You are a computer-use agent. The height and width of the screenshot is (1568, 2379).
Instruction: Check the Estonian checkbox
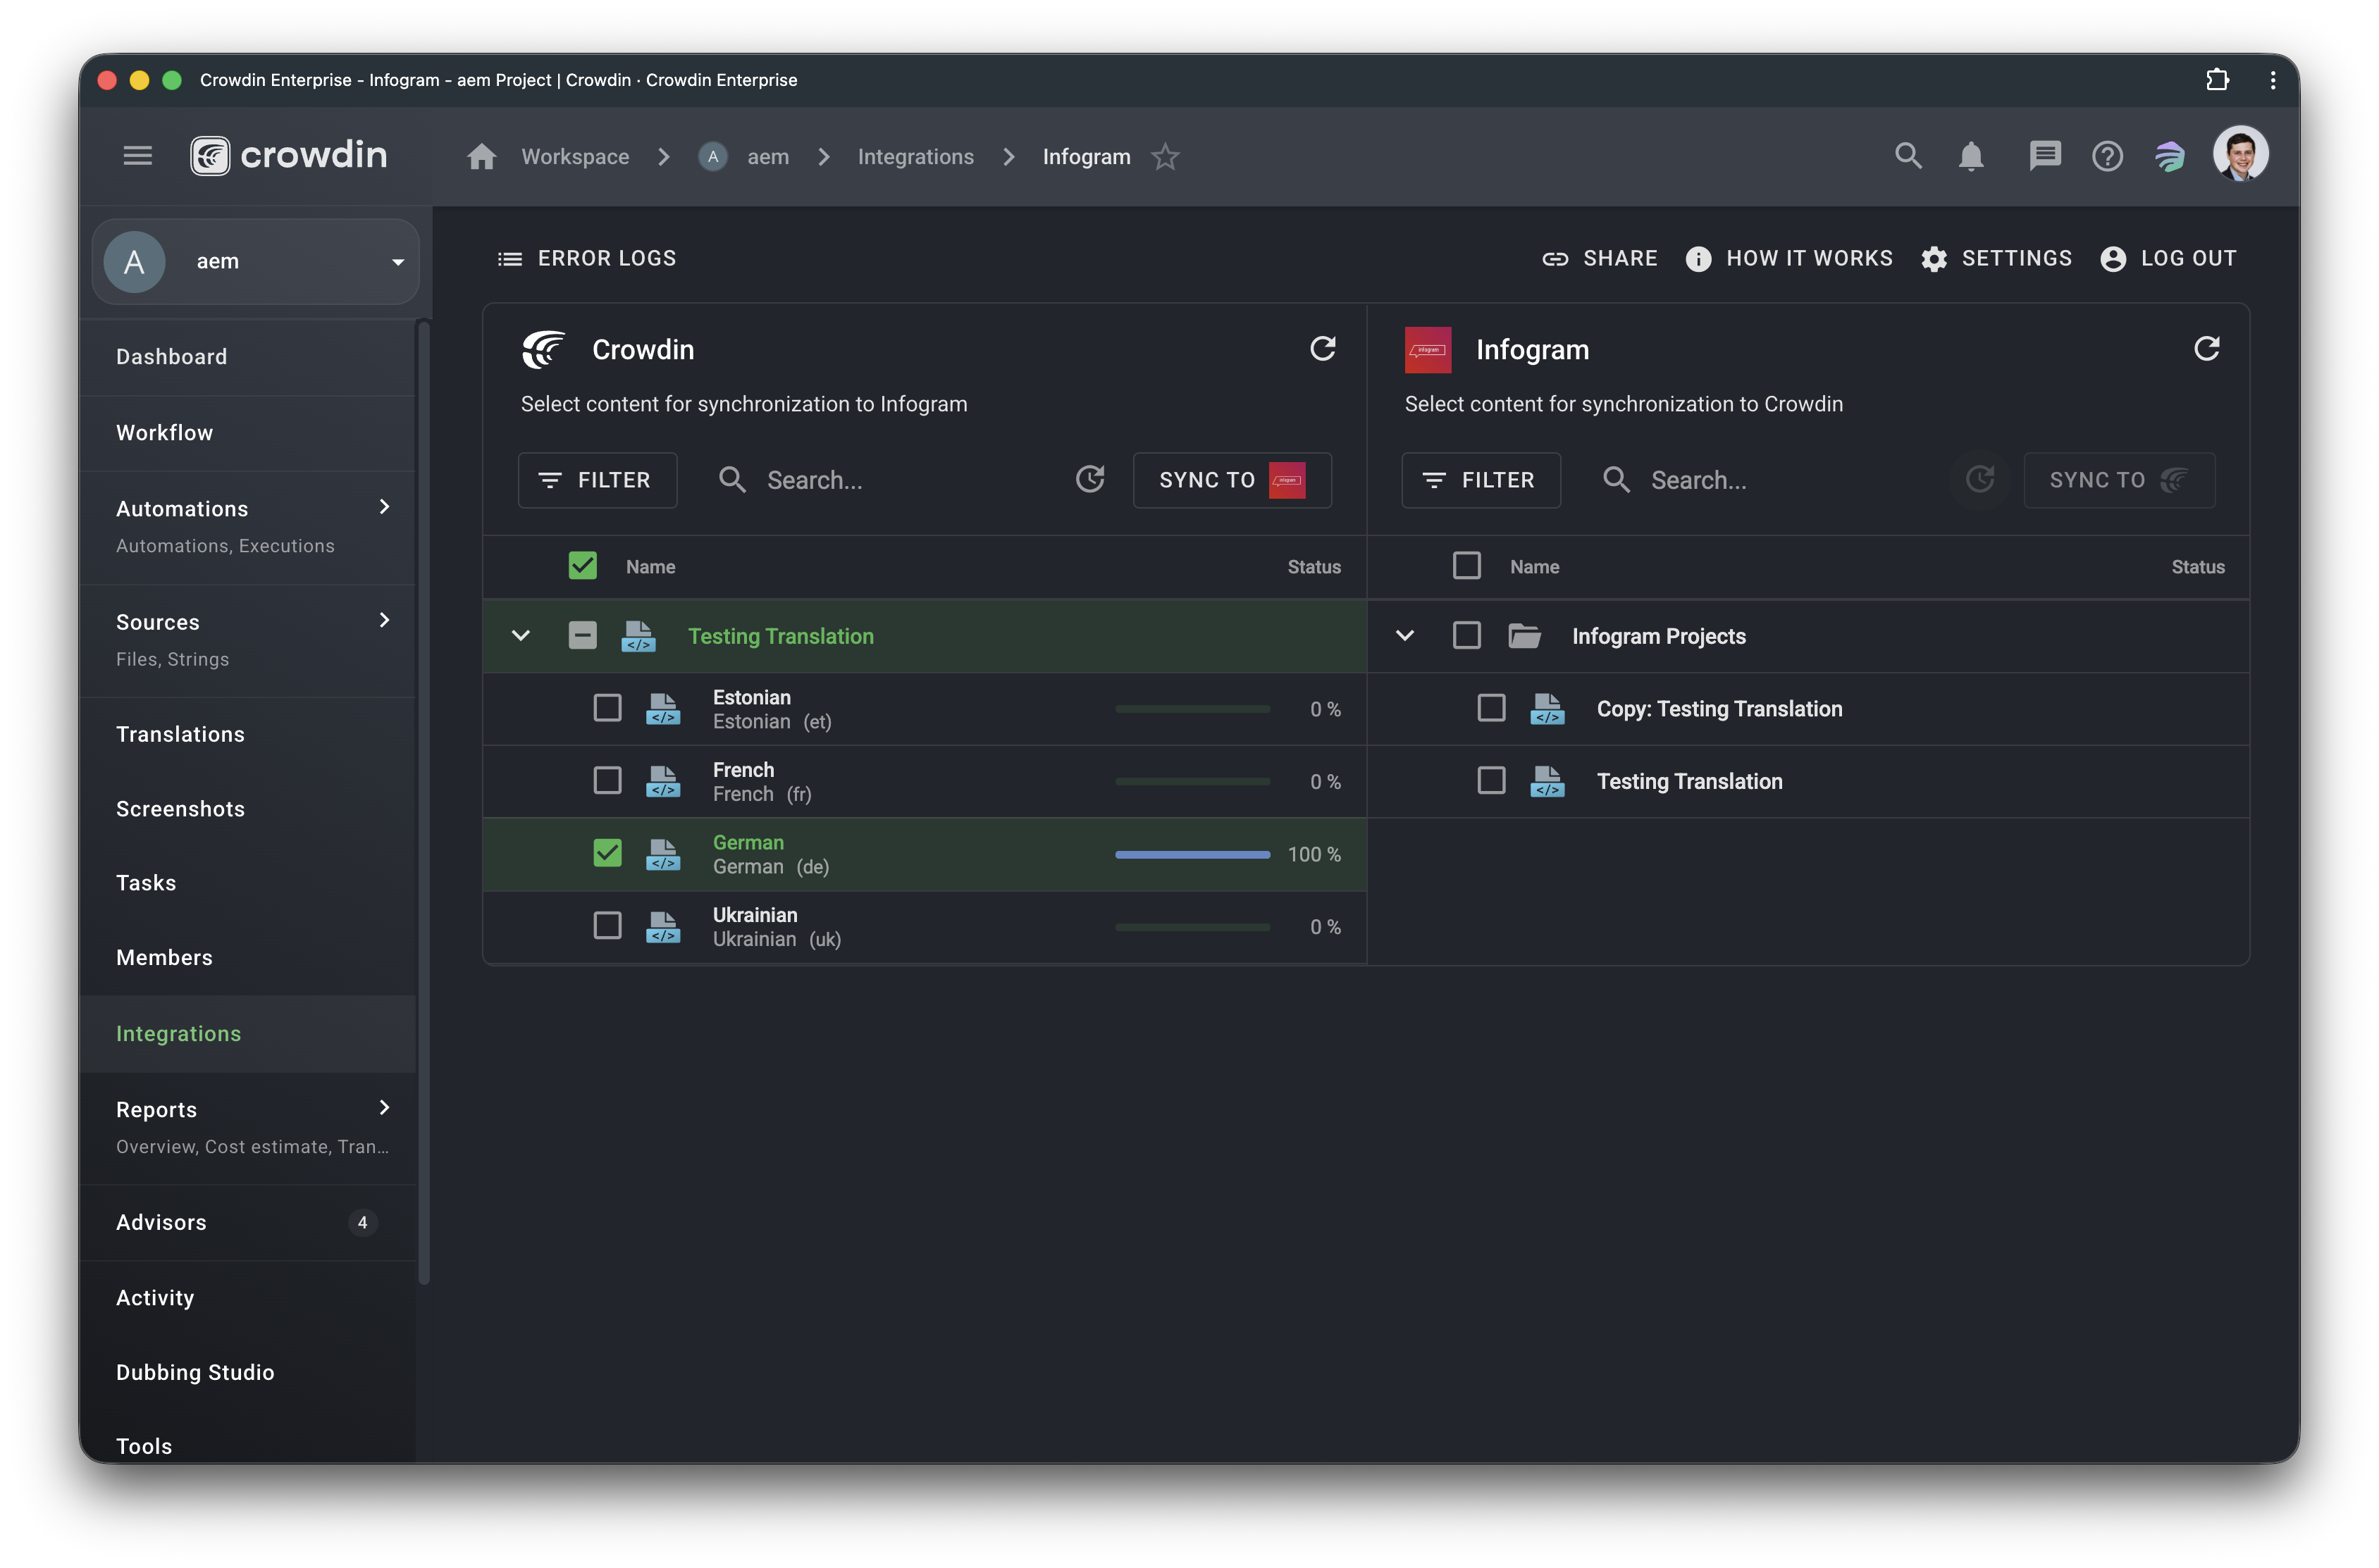[x=607, y=708]
